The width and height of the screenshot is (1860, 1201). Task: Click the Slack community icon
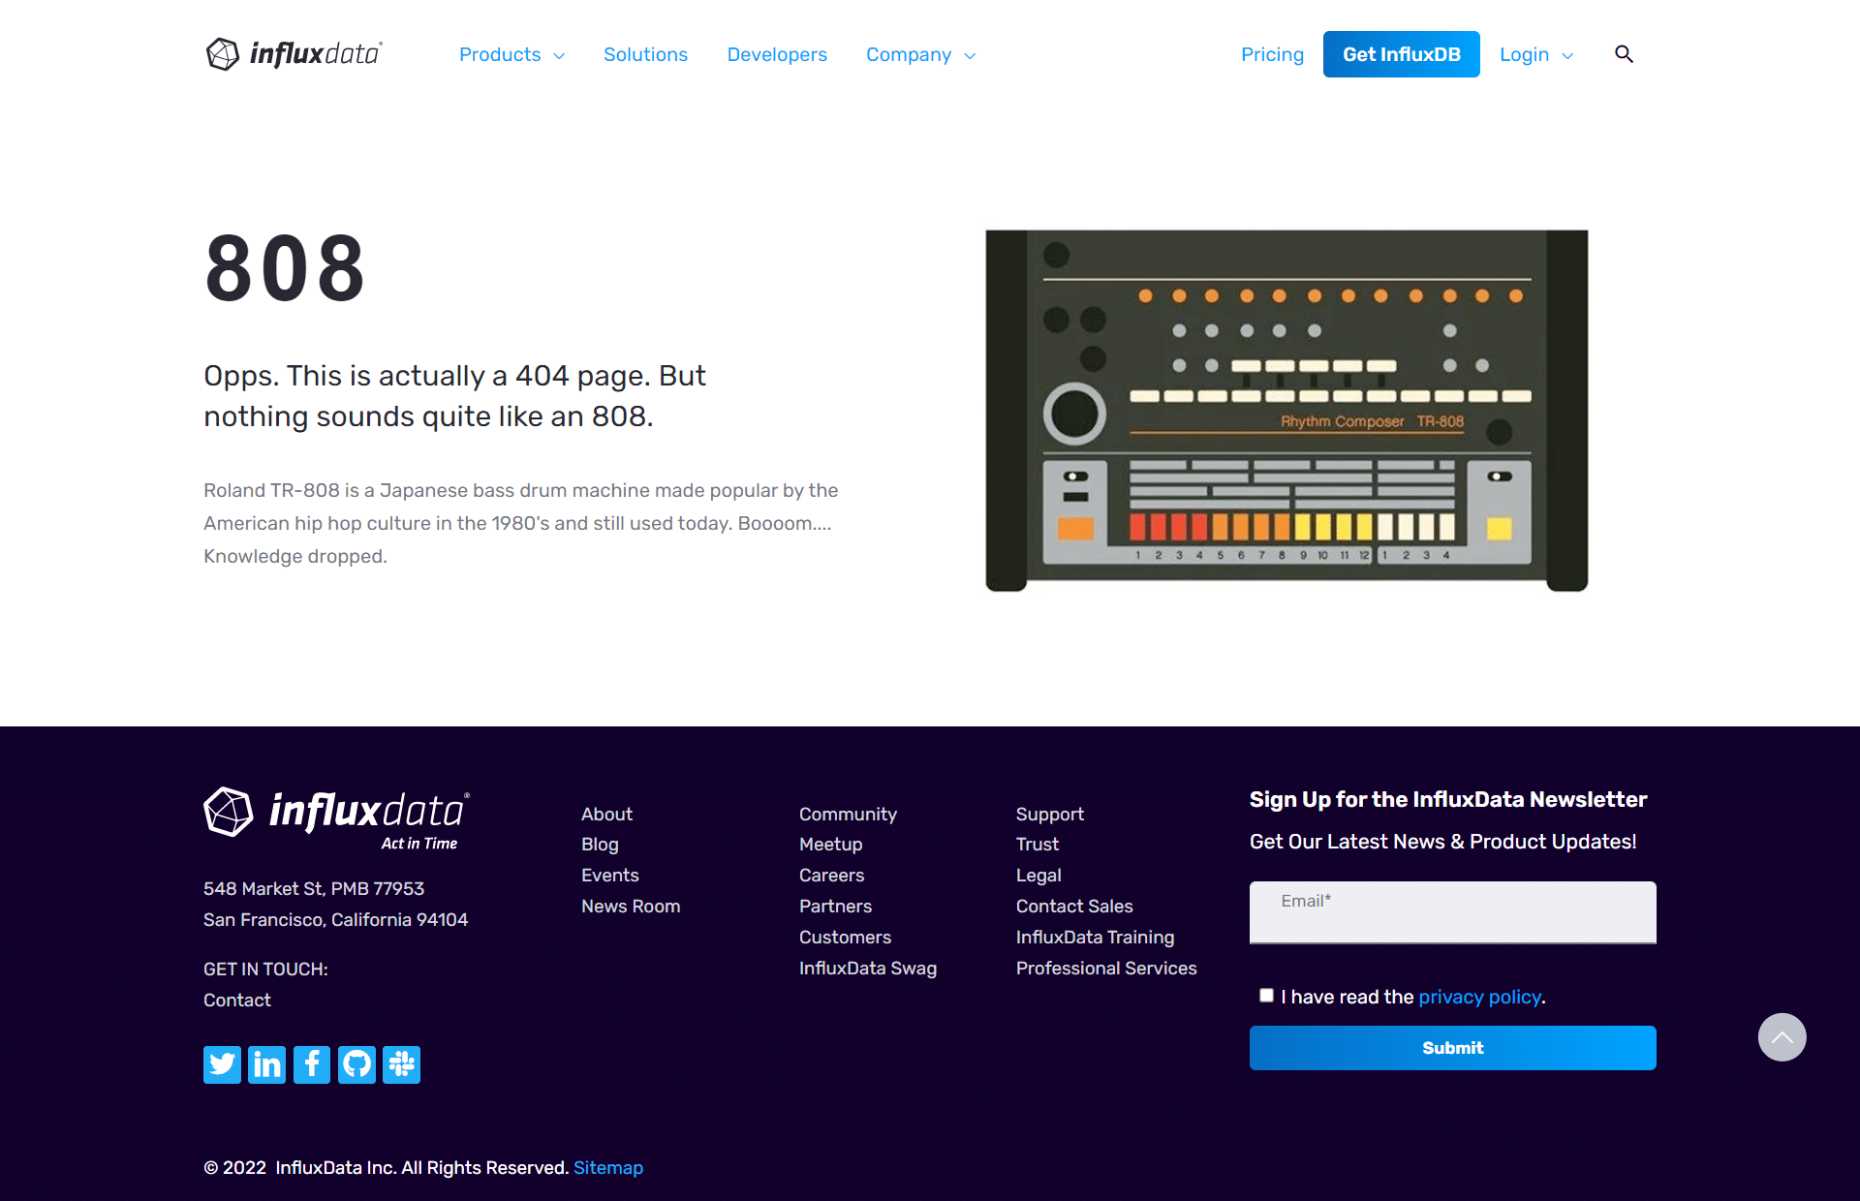[x=401, y=1062]
